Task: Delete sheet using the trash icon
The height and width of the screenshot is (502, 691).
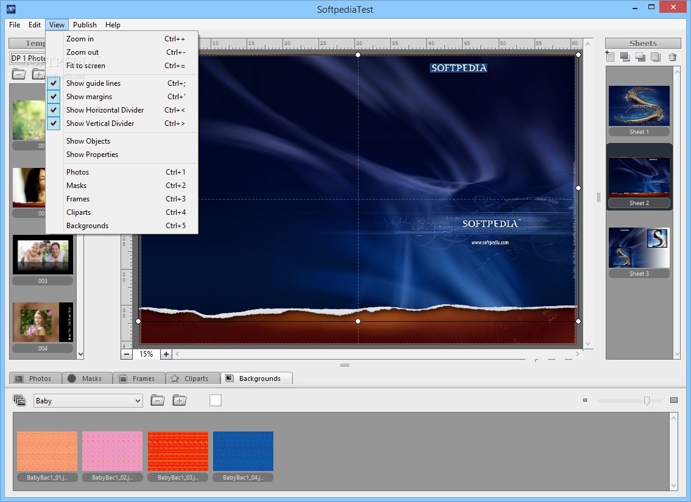Action: click(x=673, y=57)
